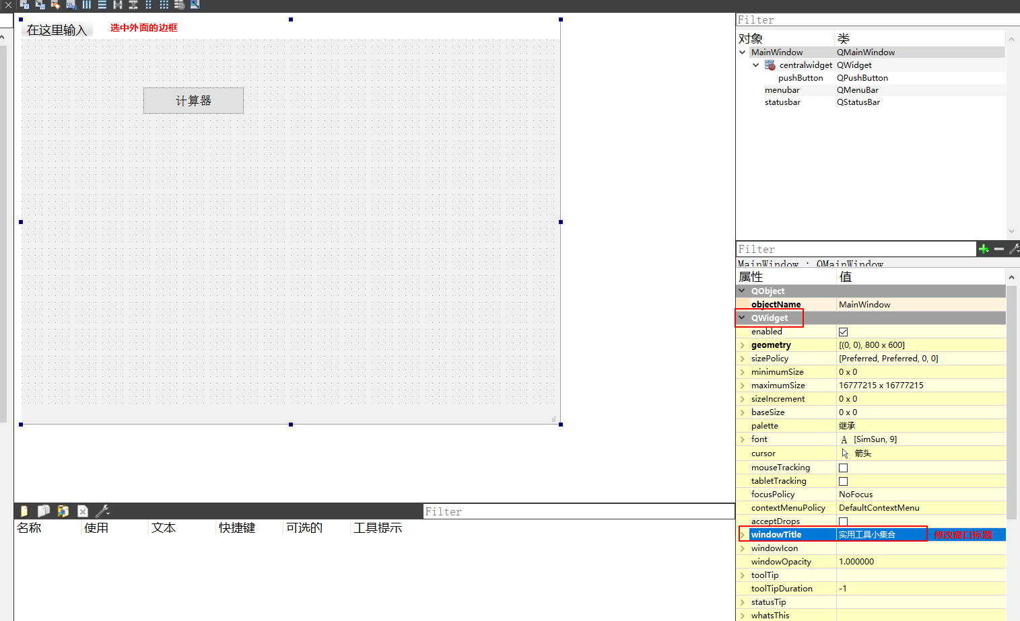Apply the grid layout icon
Screen dimensions: 1020x621
point(164,4)
